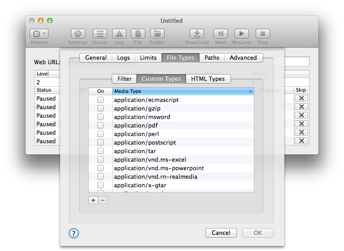Click the Resume play icon
This screenshot has width=344, height=251.
[242, 34]
